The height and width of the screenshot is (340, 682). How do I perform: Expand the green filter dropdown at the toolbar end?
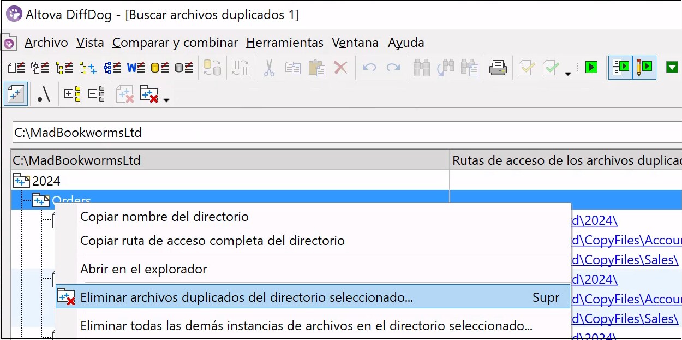tap(673, 67)
